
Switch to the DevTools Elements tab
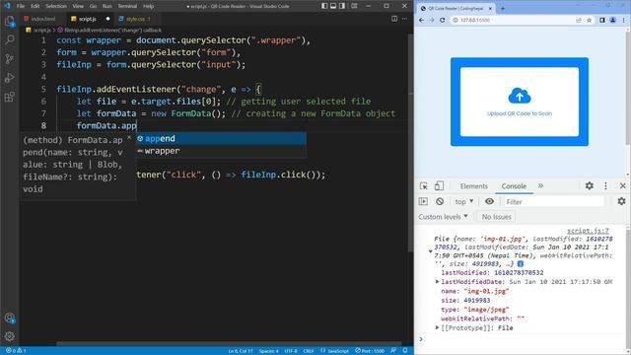[473, 186]
